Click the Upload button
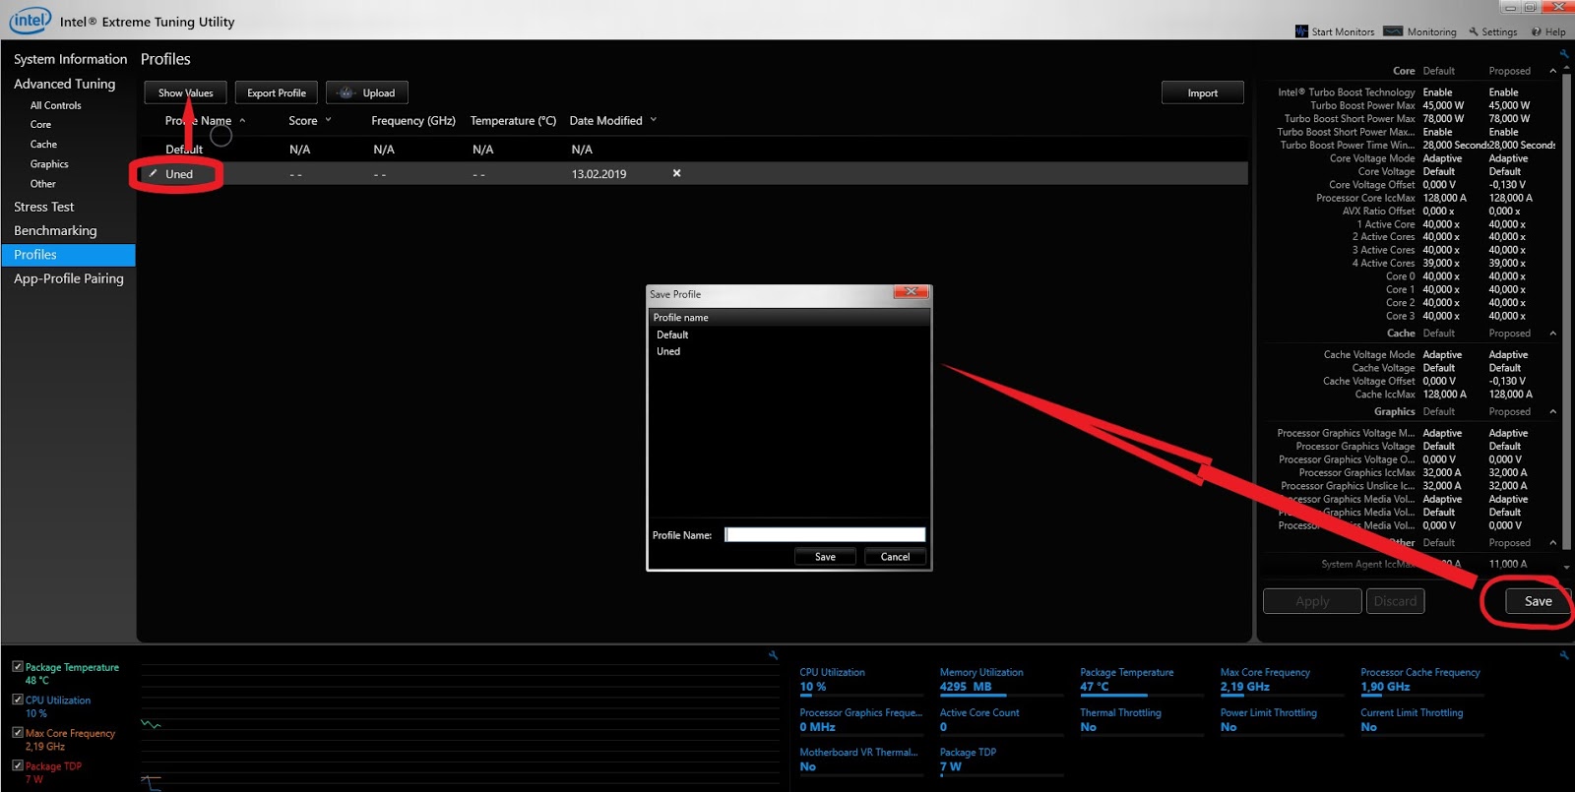The height and width of the screenshot is (792, 1575). click(367, 92)
